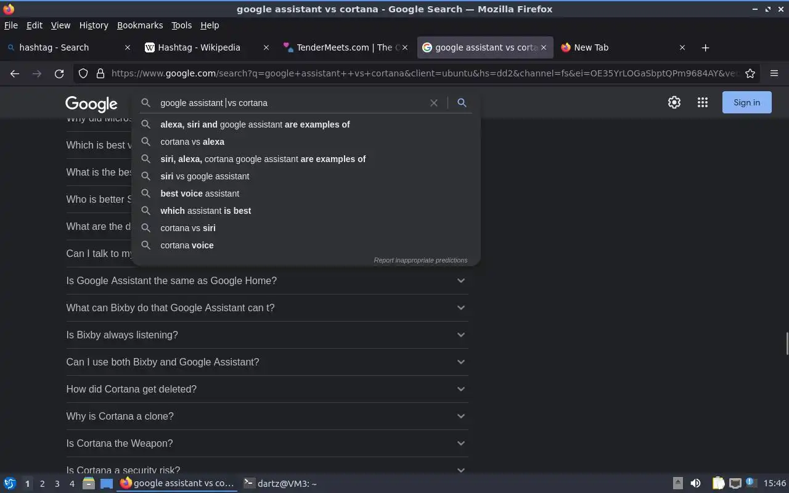
Task: Click 'Report inappropriate predictions' link
Action: coord(420,260)
